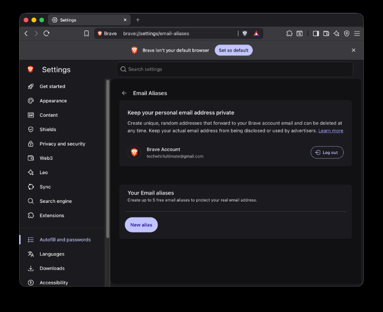Select Shields in settings sidebar
This screenshot has height=312, width=383.
(48, 129)
